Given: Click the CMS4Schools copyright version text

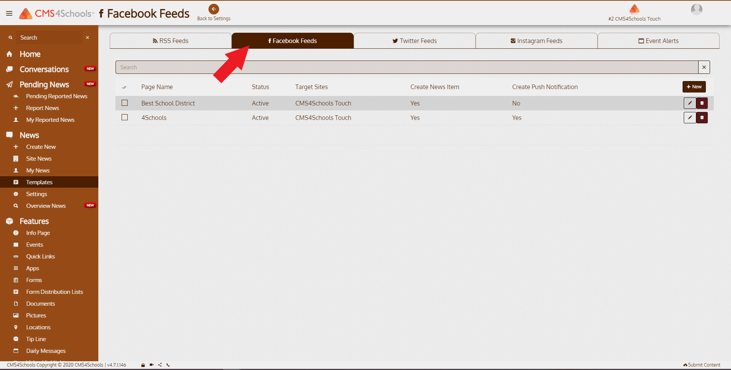Looking at the screenshot, I should (x=66, y=365).
